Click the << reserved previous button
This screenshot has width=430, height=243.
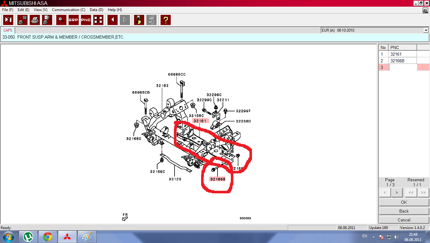click(411, 192)
